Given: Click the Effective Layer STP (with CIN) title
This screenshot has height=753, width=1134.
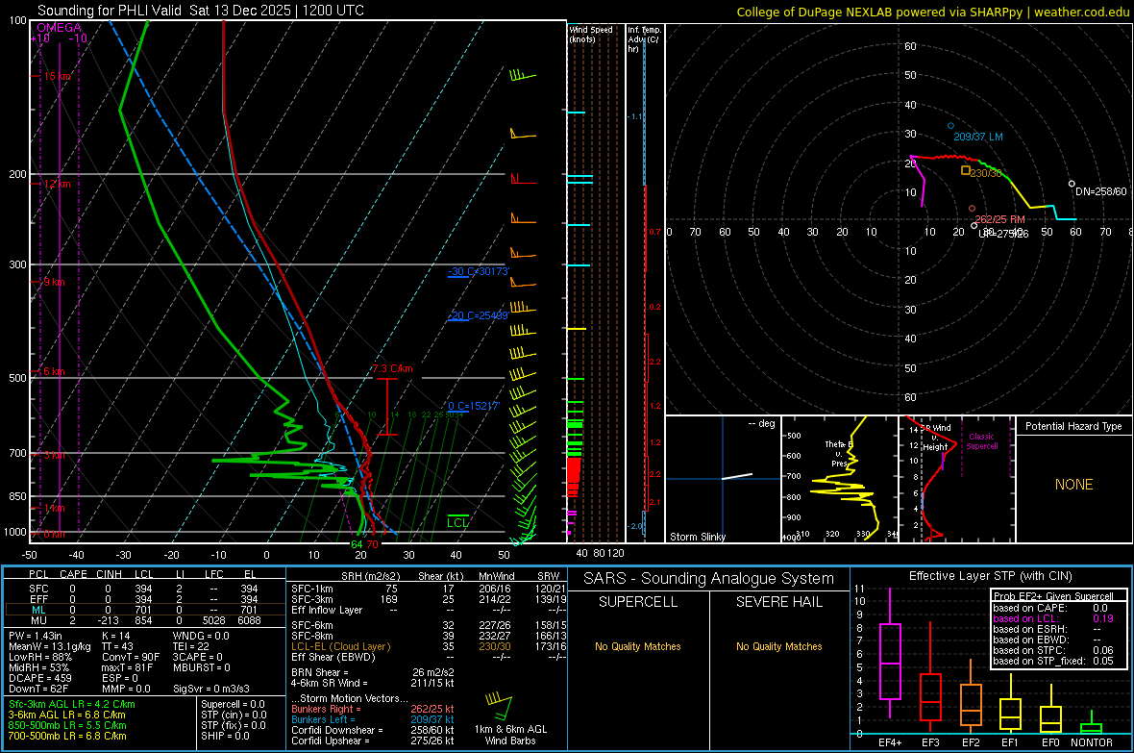Looking at the screenshot, I should click(991, 576).
